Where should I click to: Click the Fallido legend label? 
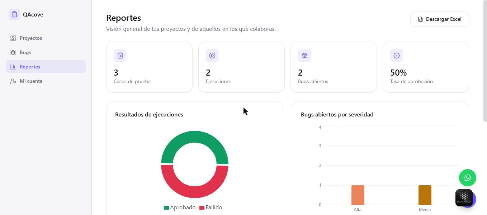coord(214,207)
